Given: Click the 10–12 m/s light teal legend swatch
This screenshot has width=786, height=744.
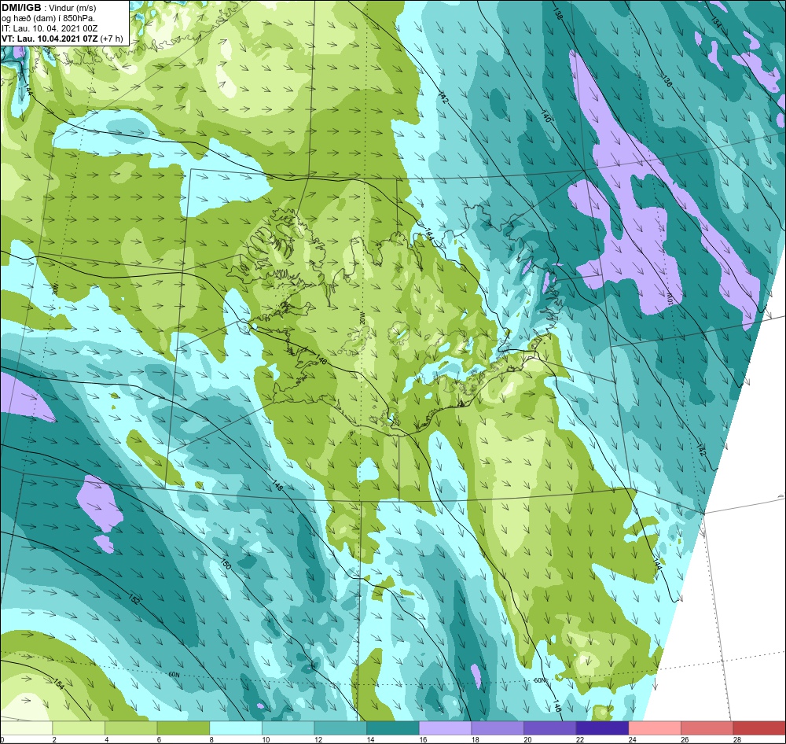Looking at the screenshot, I should tap(288, 728).
